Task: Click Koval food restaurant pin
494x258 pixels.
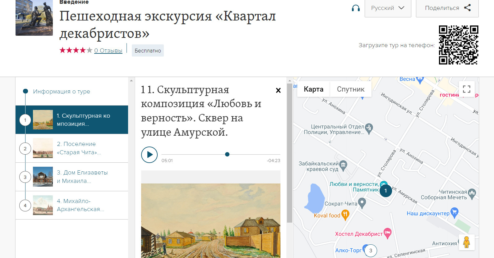Action: [x=345, y=215]
